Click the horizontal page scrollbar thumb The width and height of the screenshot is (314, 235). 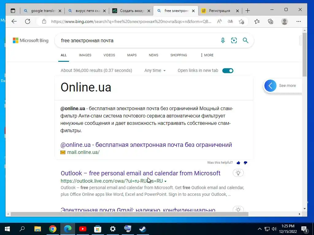click(129, 214)
